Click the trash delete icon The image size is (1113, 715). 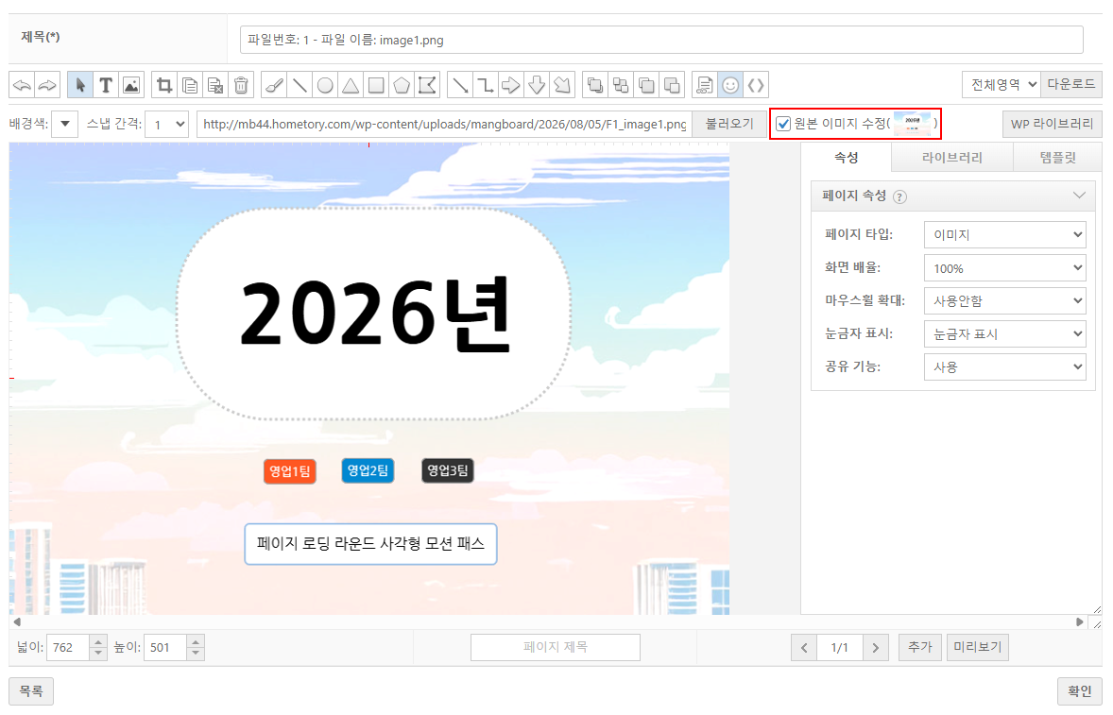point(241,85)
